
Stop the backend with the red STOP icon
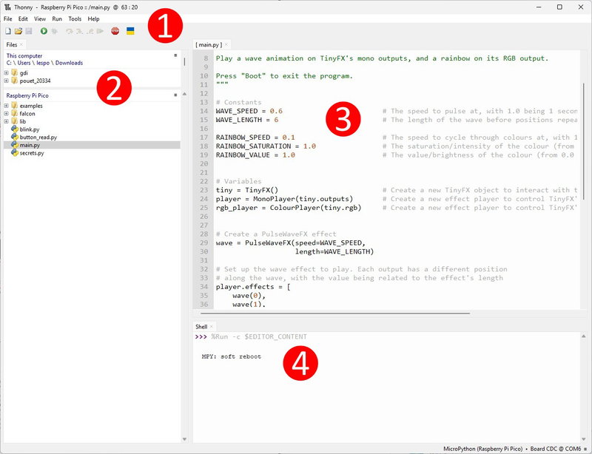tap(115, 31)
